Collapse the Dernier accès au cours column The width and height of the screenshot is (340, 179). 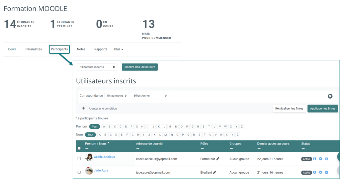(259, 148)
